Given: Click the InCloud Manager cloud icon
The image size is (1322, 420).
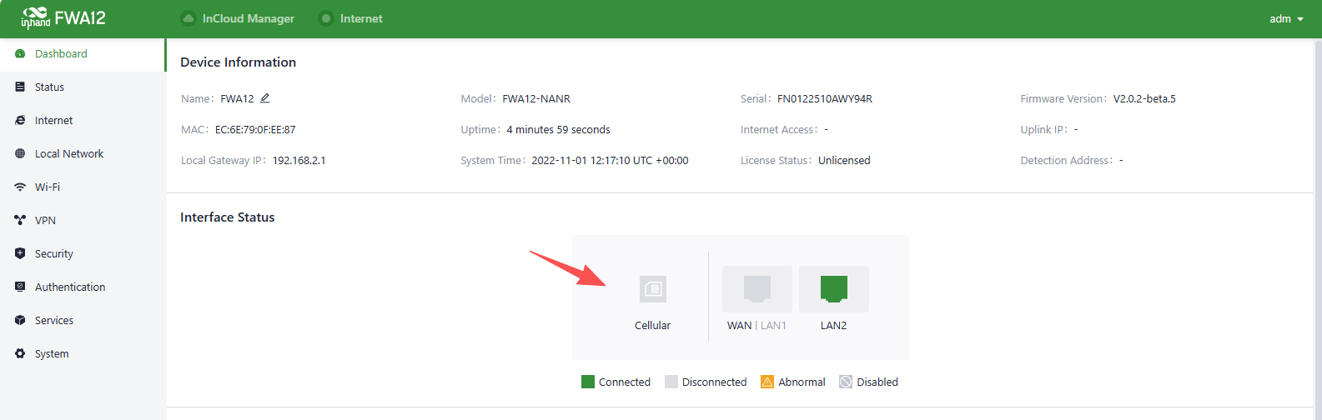Looking at the screenshot, I should (x=188, y=18).
